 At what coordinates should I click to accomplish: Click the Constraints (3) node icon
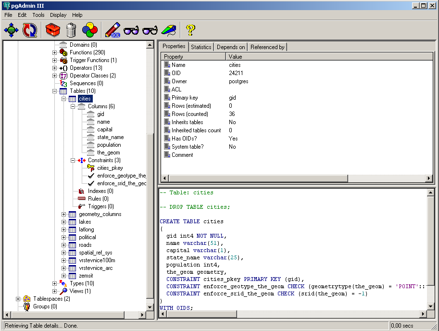point(81,160)
